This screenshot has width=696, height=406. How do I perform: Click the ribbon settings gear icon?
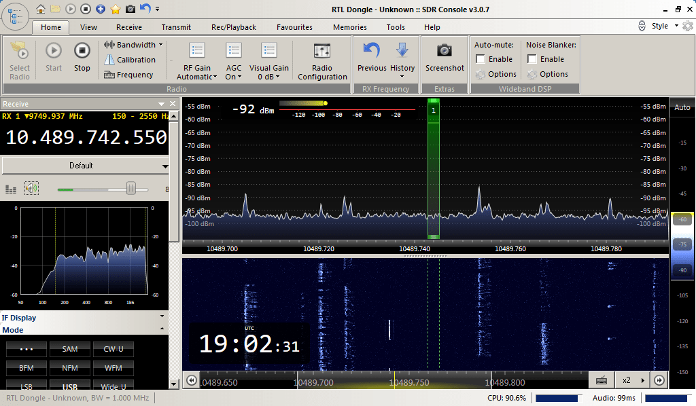[688, 26]
